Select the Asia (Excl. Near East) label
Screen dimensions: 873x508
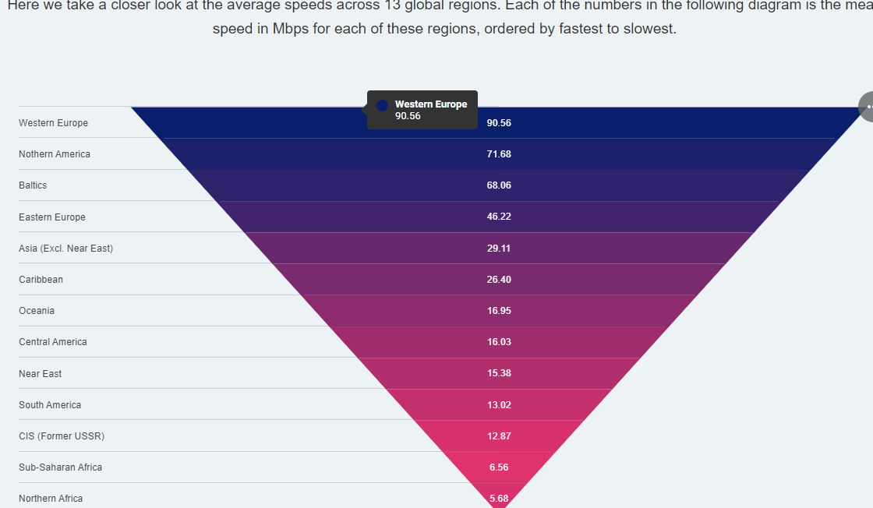pos(66,249)
